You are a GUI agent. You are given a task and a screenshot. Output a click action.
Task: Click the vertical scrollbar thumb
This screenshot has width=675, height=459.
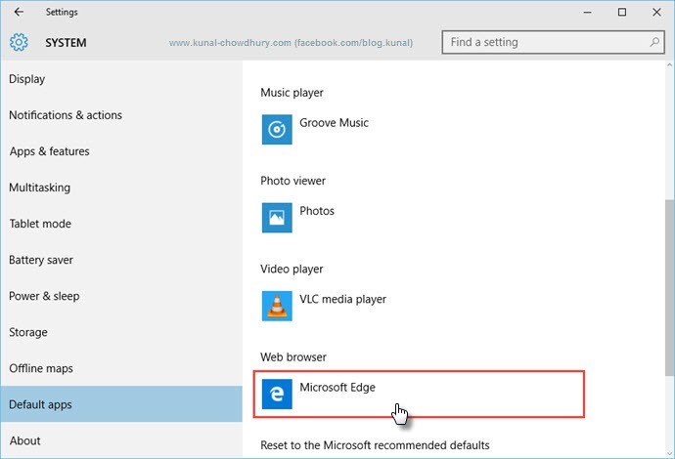[669, 288]
